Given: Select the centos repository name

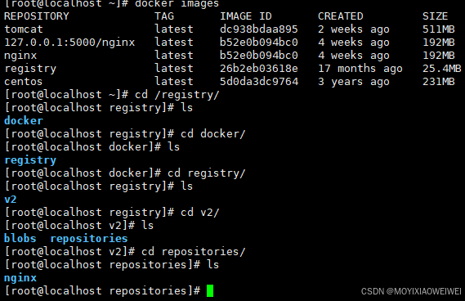Looking at the screenshot, I should pyautogui.click(x=24, y=81).
